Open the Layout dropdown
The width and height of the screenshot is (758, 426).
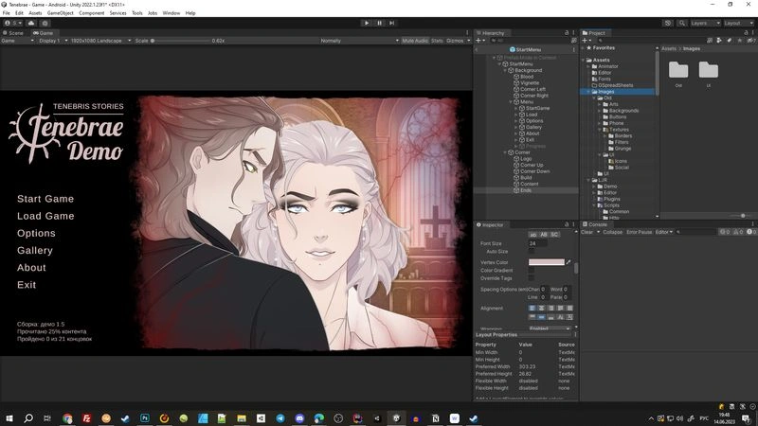738,23
